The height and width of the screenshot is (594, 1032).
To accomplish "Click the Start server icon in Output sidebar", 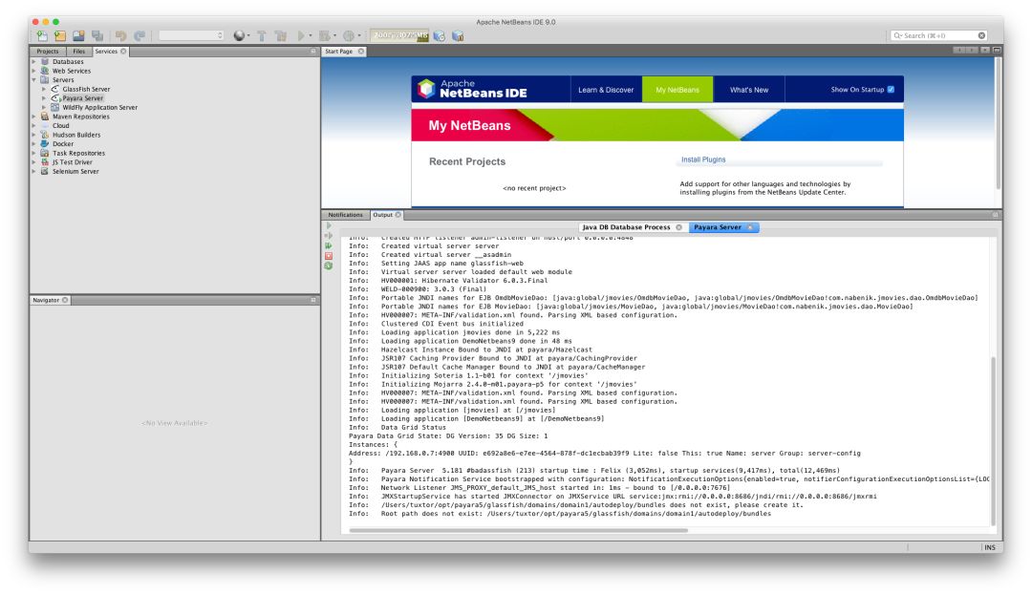I will click(x=329, y=225).
